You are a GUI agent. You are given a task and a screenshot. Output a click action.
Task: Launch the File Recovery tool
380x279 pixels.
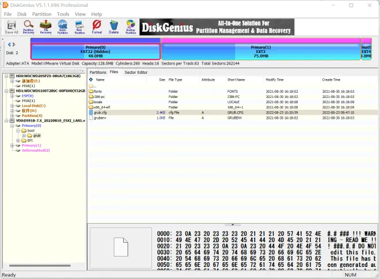tap(46, 27)
